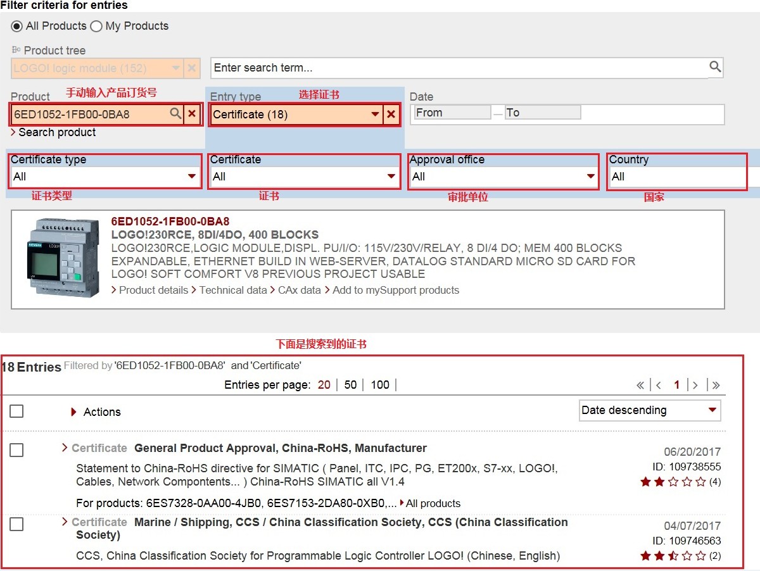The width and height of the screenshot is (760, 571).
Task: Click magnifier icon in Product field
Action: tap(175, 114)
